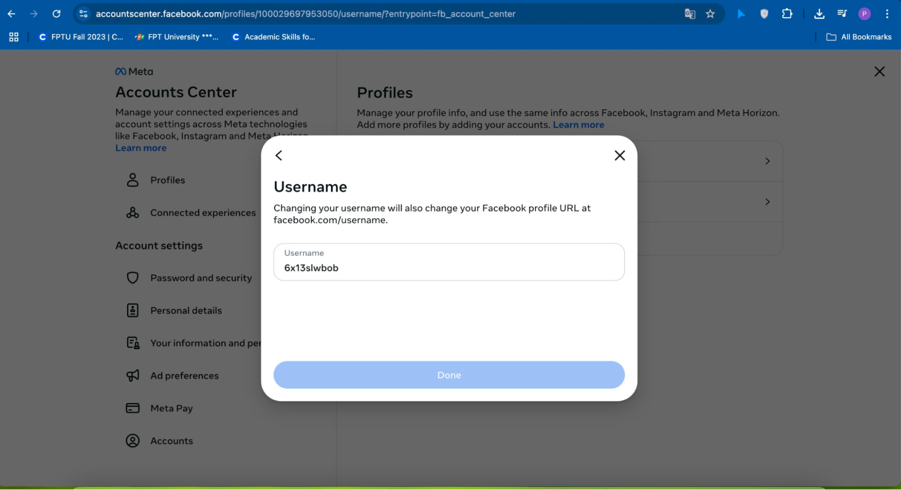Screen dimensions: 901x490
Task: Expand the first profile row chevron
Action: (767, 161)
